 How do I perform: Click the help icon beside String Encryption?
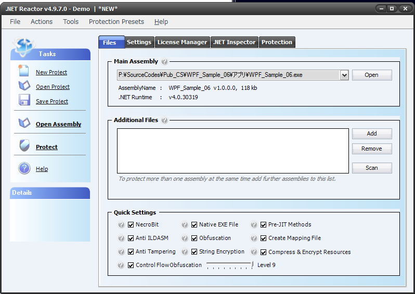pos(185,251)
